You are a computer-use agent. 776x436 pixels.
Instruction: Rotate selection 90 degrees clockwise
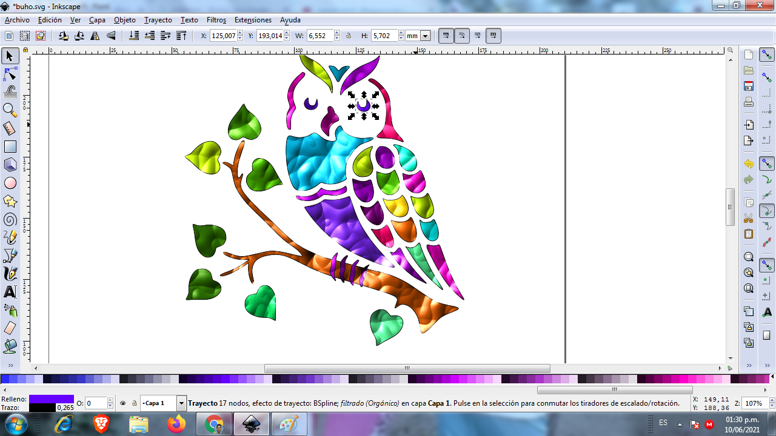click(79, 36)
